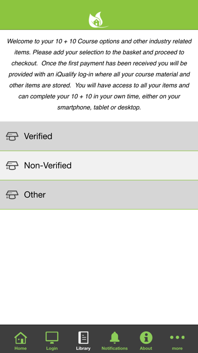198x353 pixels.
Task: Click graduation cap icon beside Verified
Action: [x=12, y=136]
